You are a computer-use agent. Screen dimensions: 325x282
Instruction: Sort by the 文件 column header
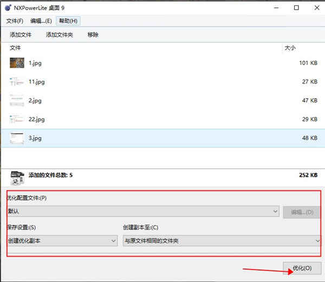[x=15, y=48]
